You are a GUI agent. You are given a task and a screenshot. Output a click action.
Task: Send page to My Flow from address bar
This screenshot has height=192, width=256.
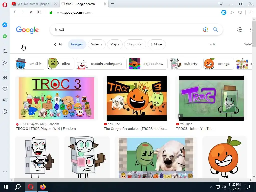(x=232, y=12)
